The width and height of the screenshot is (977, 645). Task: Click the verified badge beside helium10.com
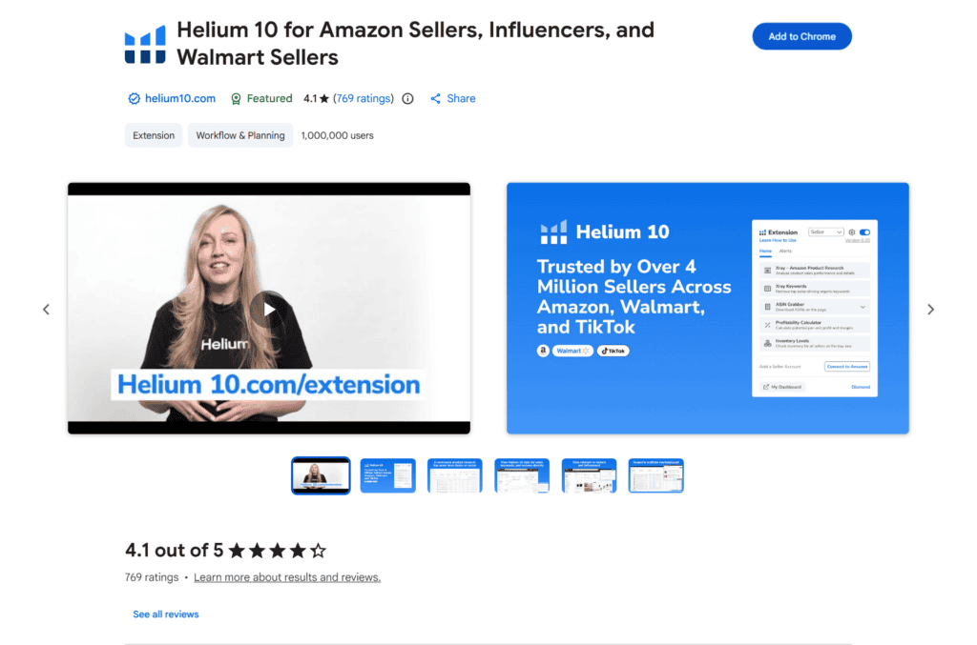[134, 98]
